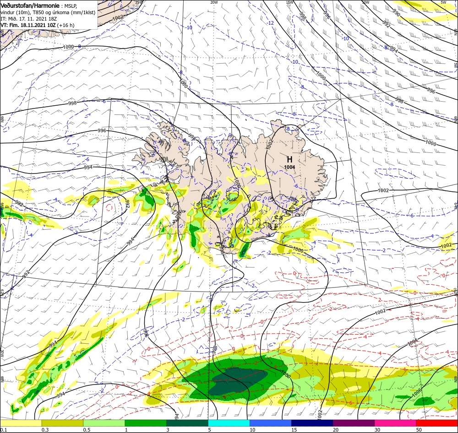Click the '1004' value below the H marker
This screenshot has width=458, height=433.
(x=289, y=168)
